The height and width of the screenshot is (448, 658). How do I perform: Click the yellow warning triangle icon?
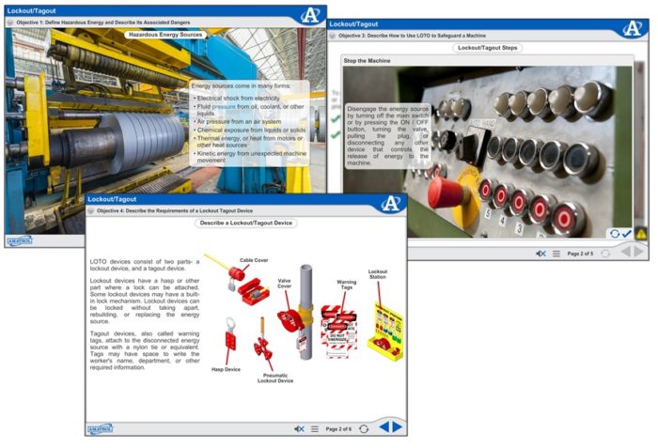pyautogui.click(x=641, y=234)
